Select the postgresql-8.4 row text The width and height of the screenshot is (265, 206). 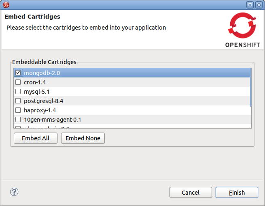tap(43, 101)
